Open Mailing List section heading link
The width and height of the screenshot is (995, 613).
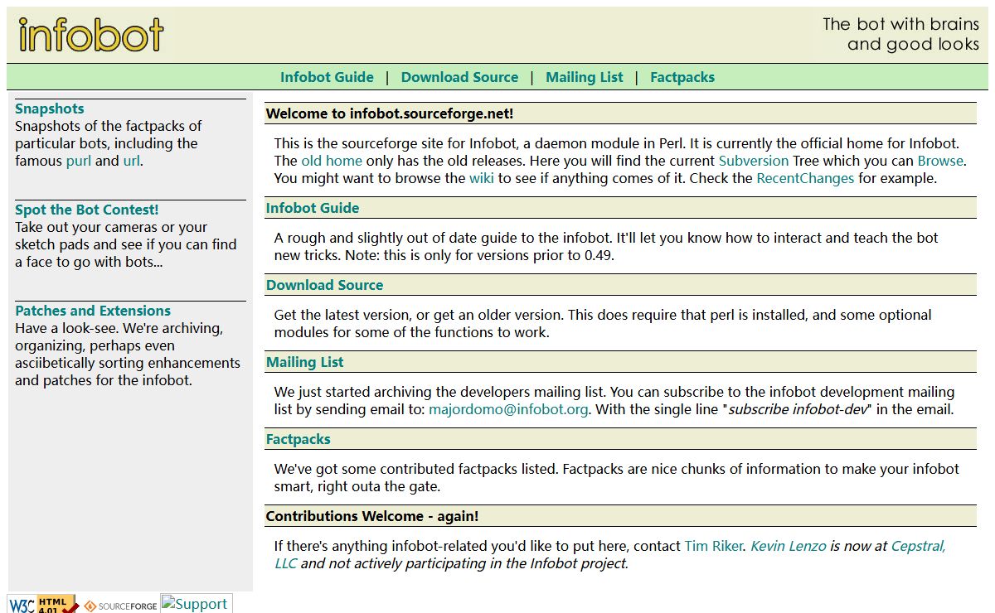click(304, 362)
